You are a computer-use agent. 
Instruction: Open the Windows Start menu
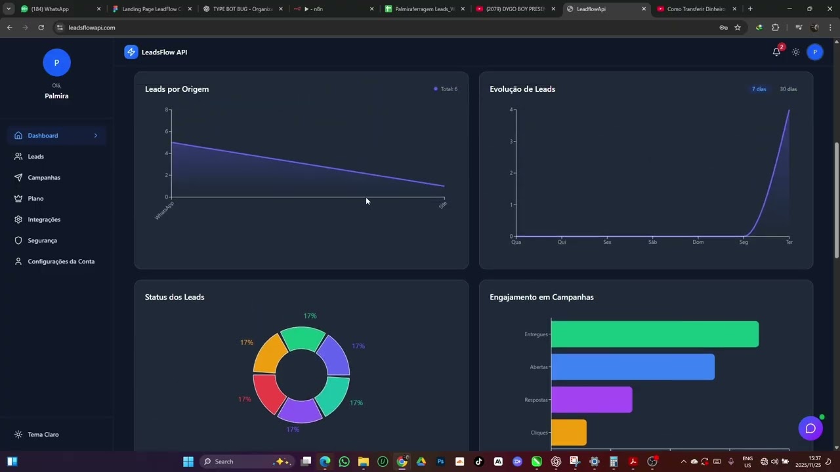point(188,462)
